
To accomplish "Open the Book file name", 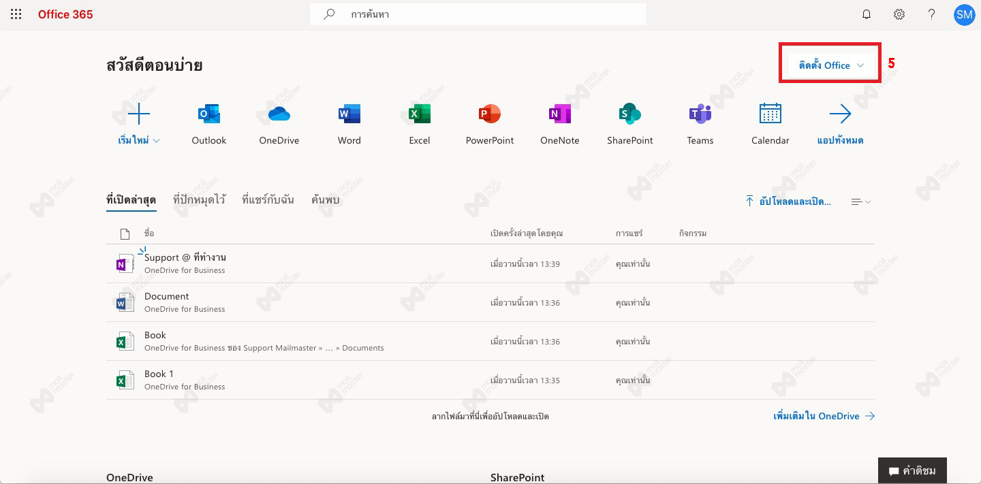I will (x=155, y=336).
